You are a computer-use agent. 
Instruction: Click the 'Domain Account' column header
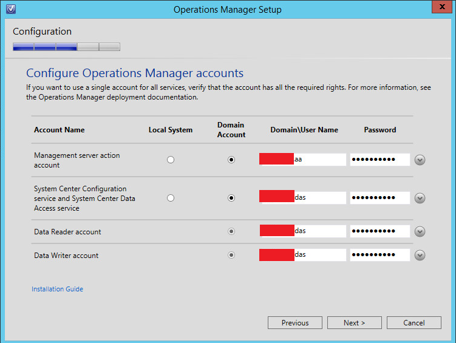tap(231, 130)
